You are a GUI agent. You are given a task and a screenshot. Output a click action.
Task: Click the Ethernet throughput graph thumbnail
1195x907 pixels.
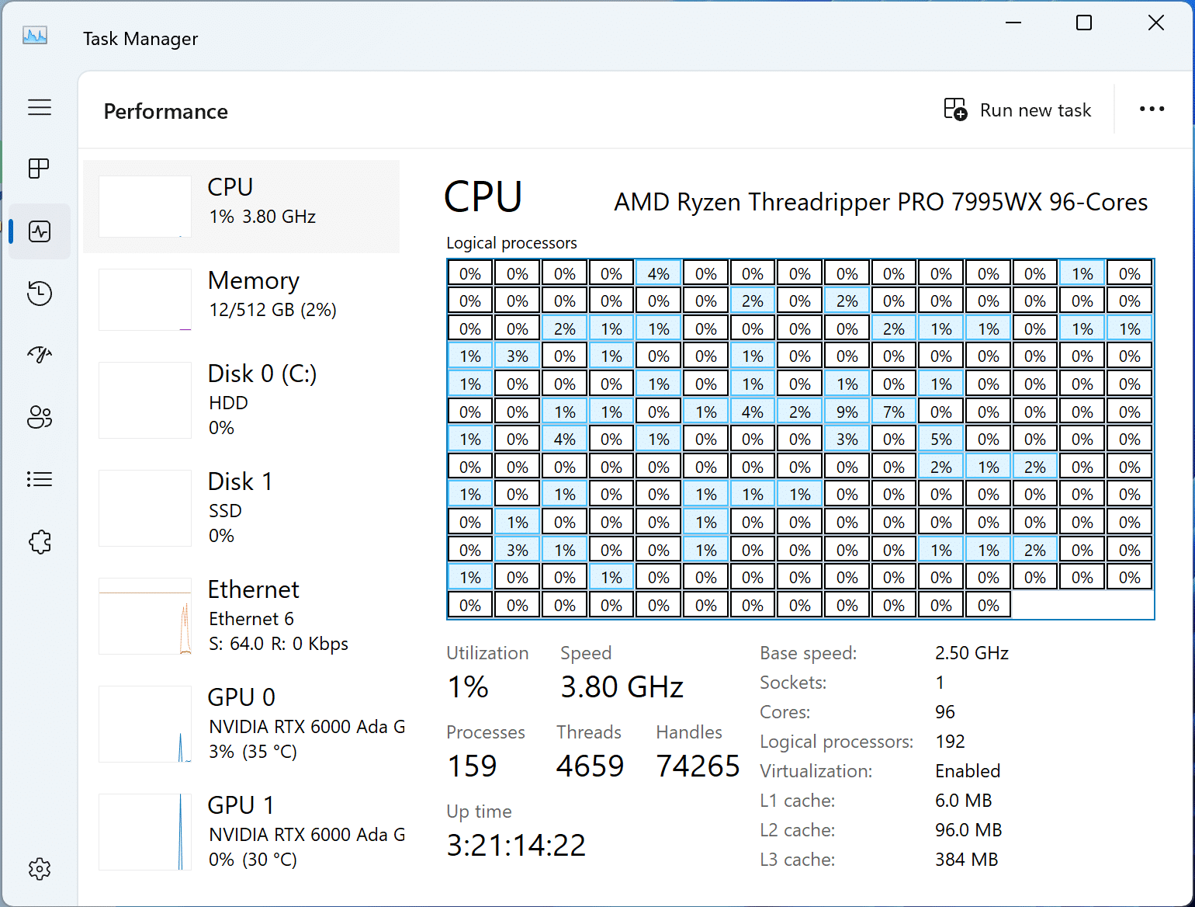click(145, 617)
